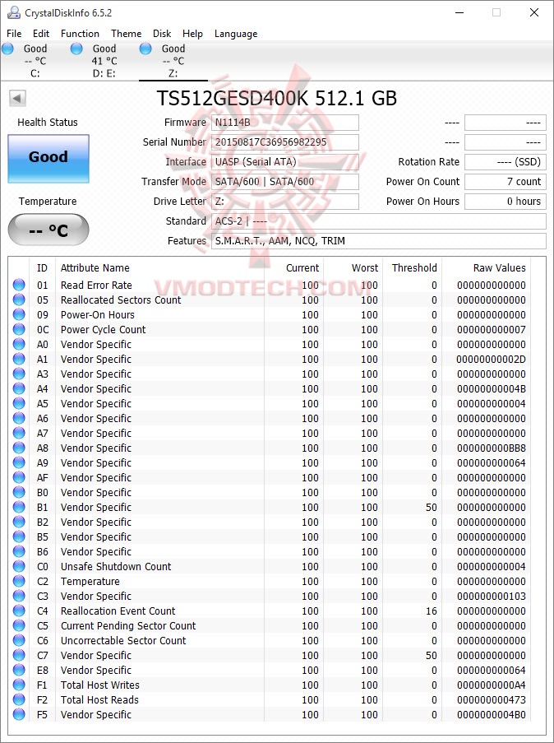Click the status icon for attribute E8
This screenshot has height=743, width=554.
[19, 670]
